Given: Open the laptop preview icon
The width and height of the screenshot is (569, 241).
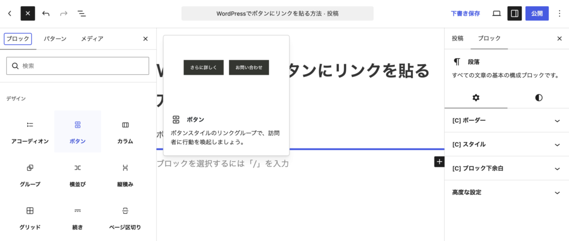Looking at the screenshot, I should coord(496,14).
